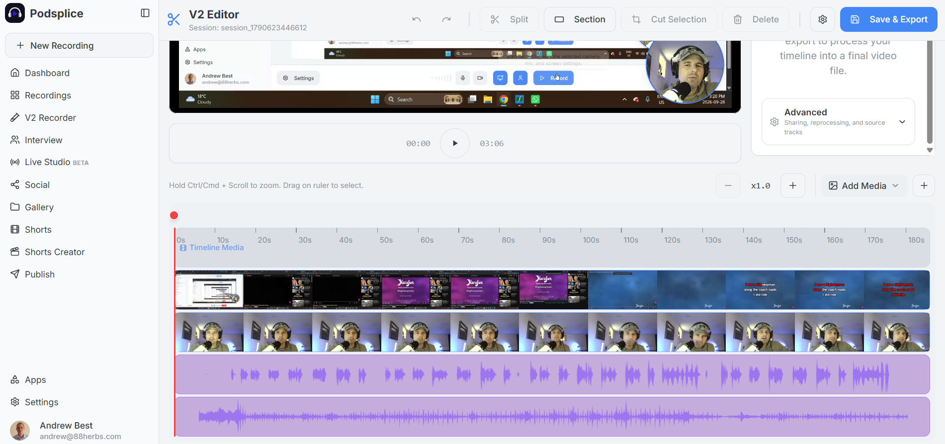Click the right panel scrollbar
Image resolution: width=945 pixels, height=444 pixels.
tap(930, 92)
